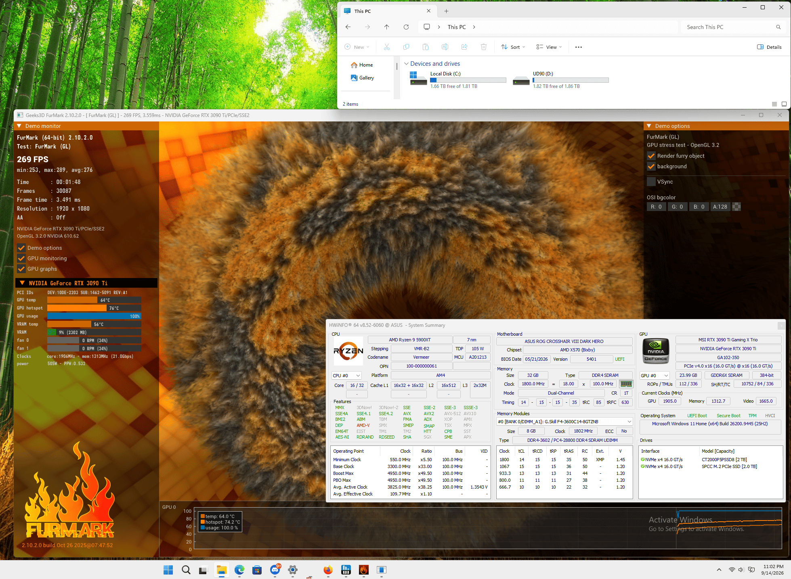This screenshot has height=579, width=791.
Task: Open Microsoft Edge from the taskbar
Action: (239, 570)
